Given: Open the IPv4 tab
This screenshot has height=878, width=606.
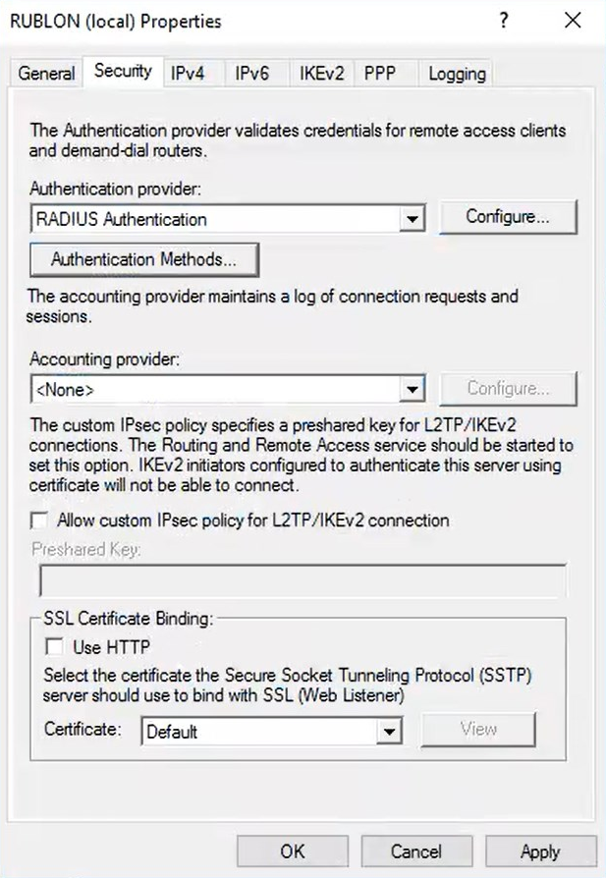Looking at the screenshot, I should (187, 73).
